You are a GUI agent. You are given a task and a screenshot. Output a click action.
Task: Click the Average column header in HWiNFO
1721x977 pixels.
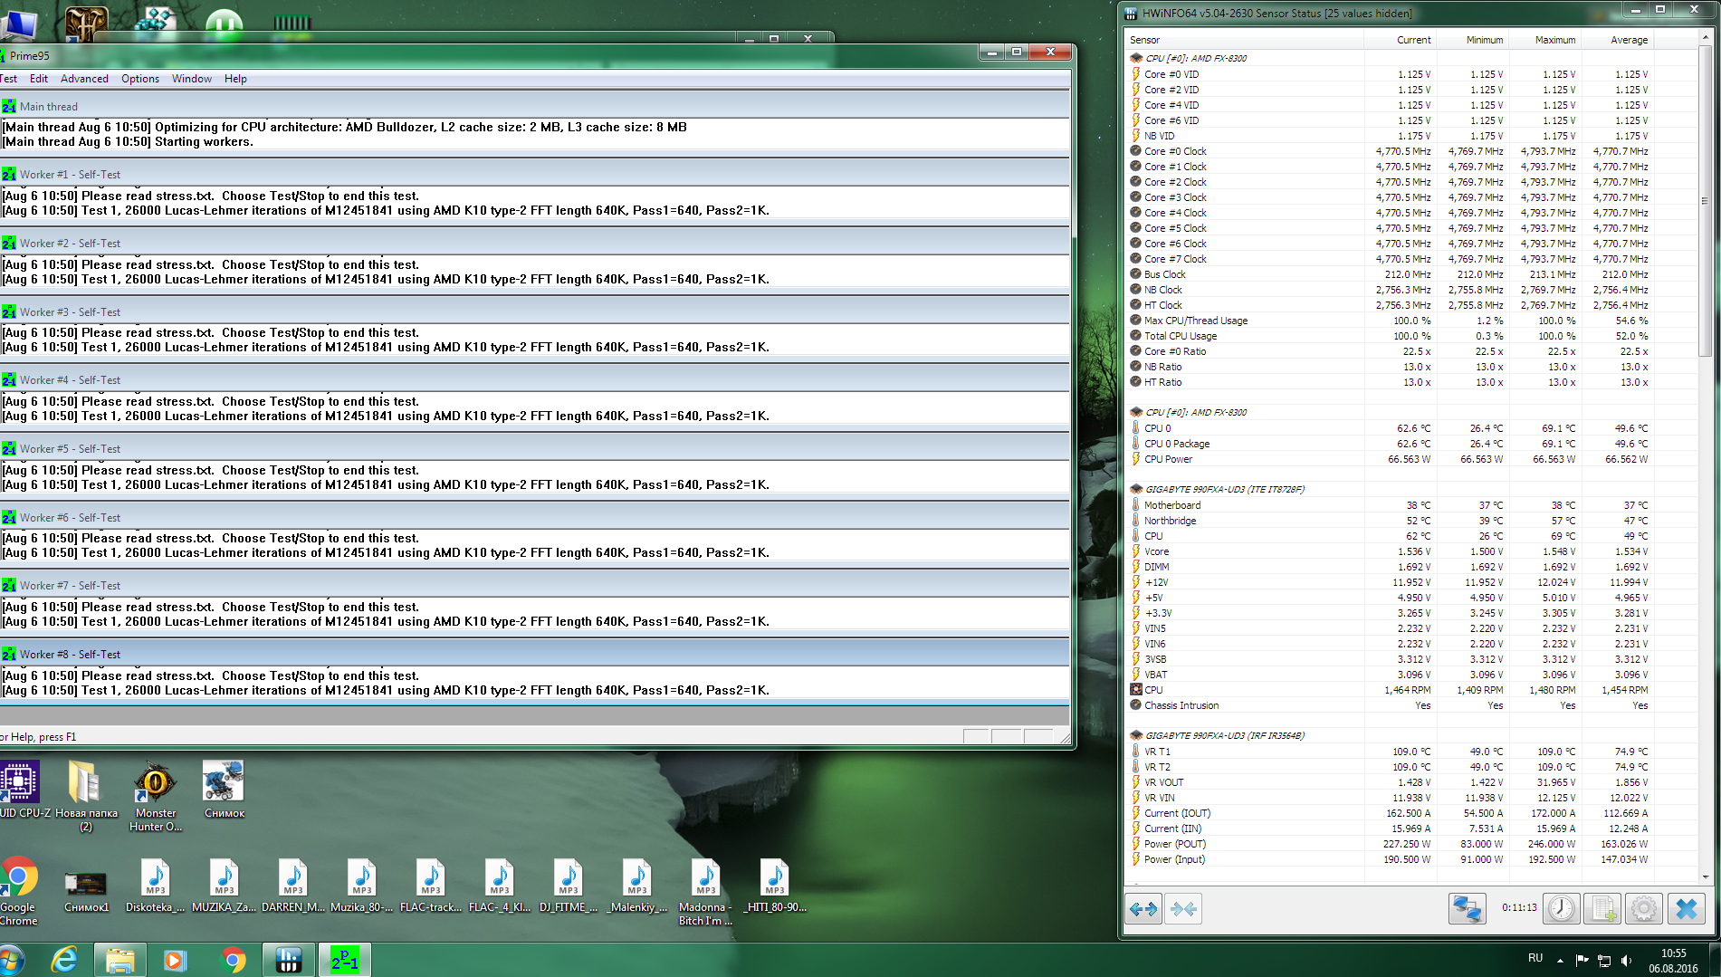1617,40
